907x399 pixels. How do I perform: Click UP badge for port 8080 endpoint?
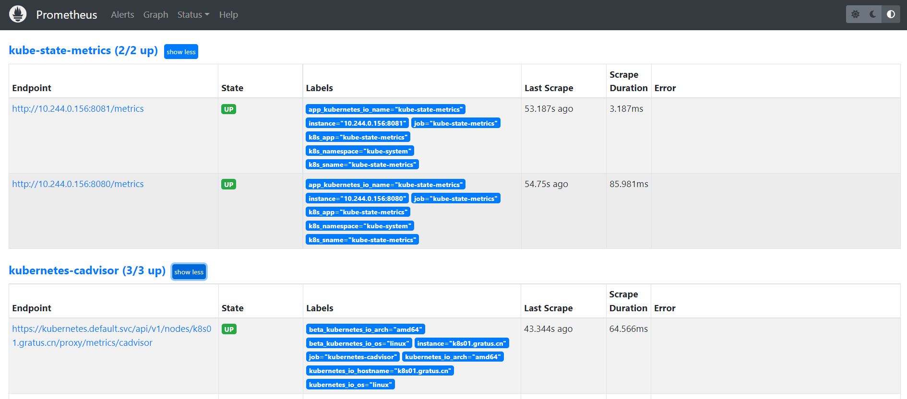[x=228, y=185]
